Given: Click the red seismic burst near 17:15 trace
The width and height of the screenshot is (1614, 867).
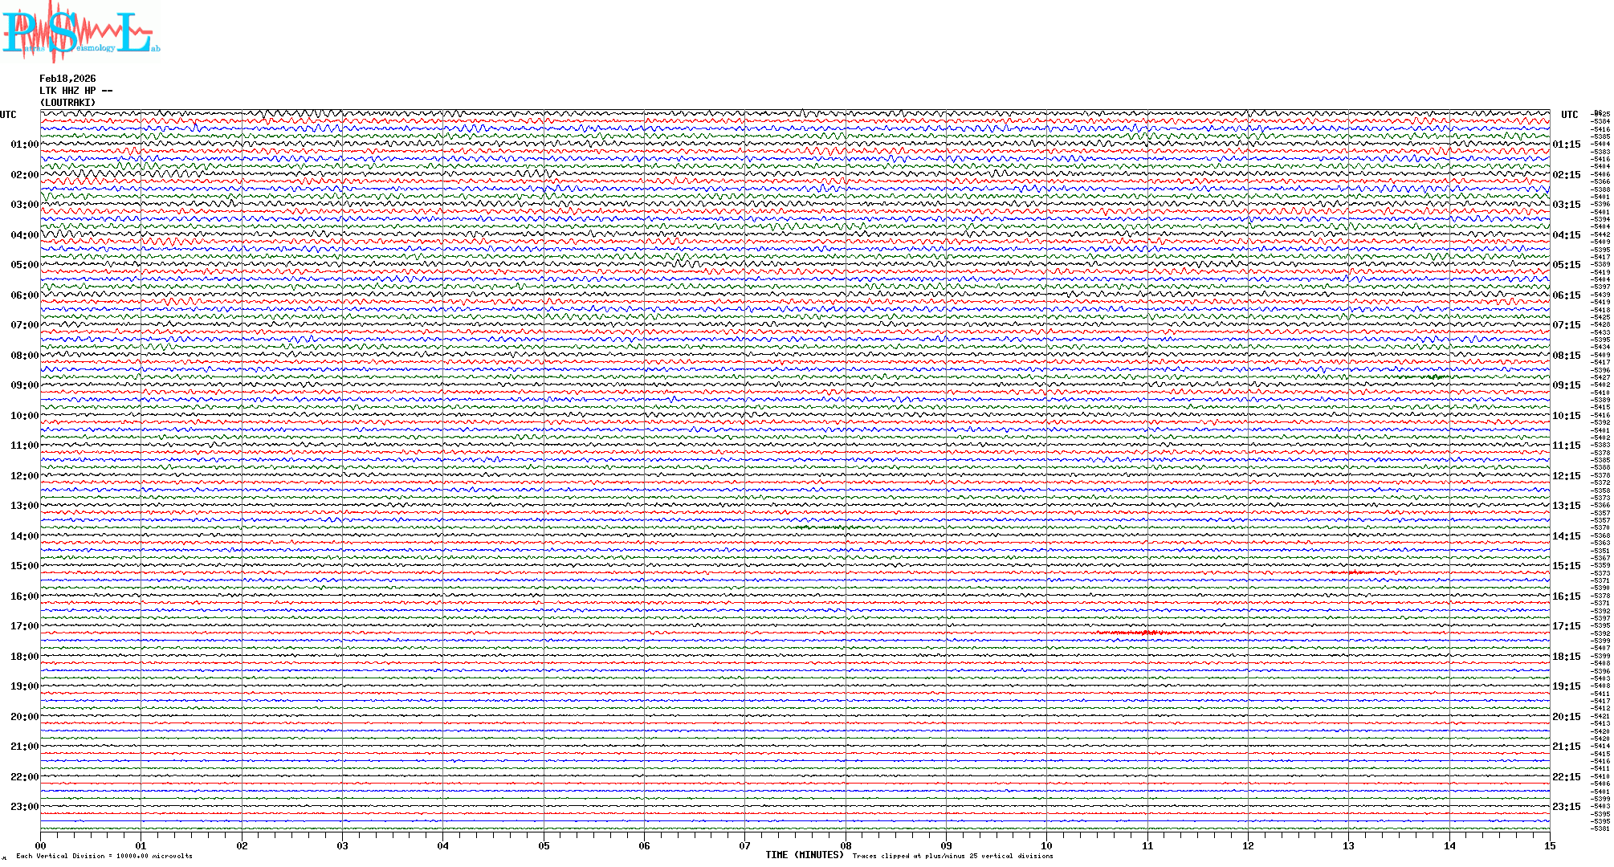Looking at the screenshot, I should point(1148,633).
